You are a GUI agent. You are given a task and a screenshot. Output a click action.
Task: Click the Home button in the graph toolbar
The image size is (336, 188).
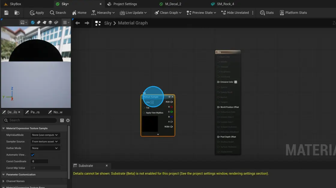79,13
